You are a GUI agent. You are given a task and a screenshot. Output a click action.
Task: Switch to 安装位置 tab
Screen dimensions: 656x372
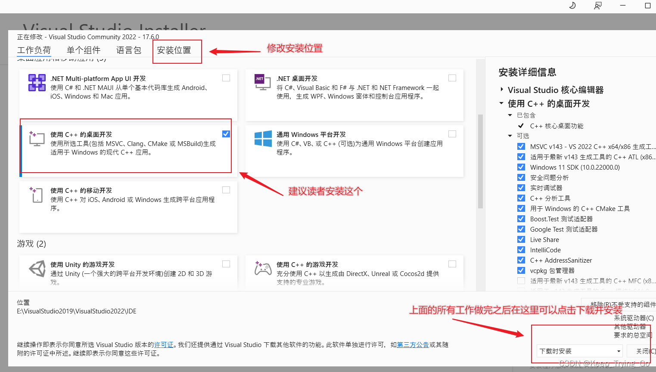tap(174, 50)
